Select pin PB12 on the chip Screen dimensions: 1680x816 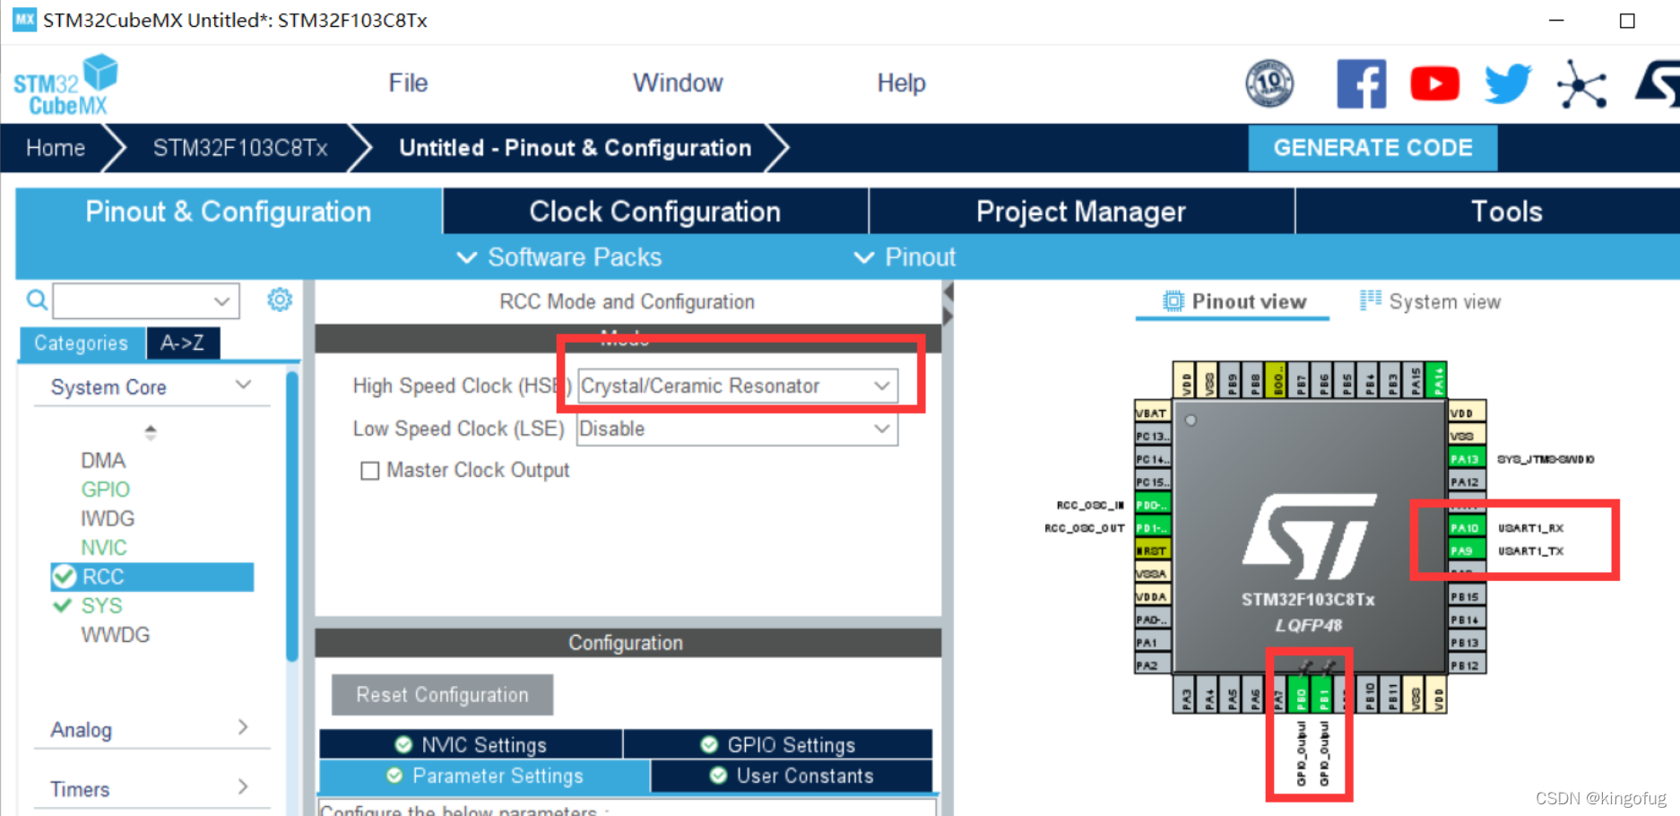(x=1467, y=664)
